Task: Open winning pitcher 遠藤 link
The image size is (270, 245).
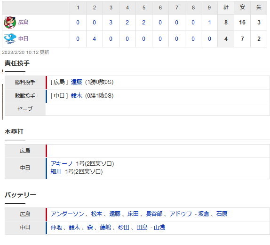Action: (77, 82)
